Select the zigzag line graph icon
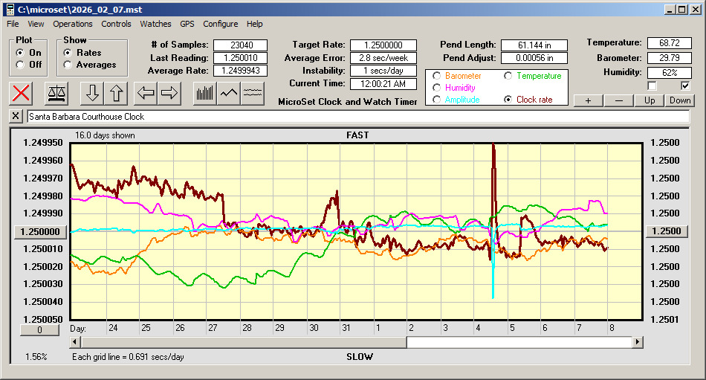The height and width of the screenshot is (380, 706). click(229, 93)
